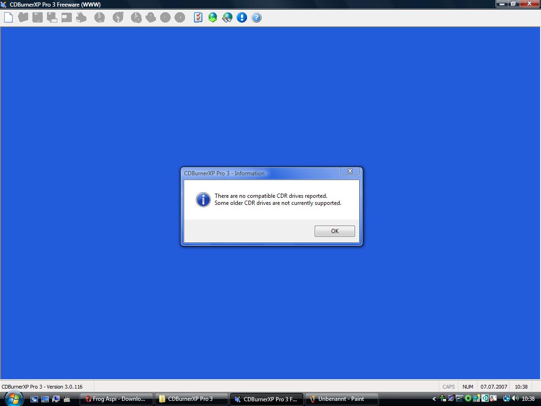Expand hidden system tray icons arrow

[x=434, y=399]
